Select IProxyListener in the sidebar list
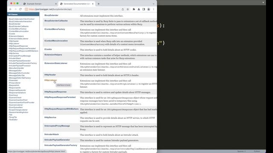This screenshot has height=153, width=273. (x=15, y=83)
